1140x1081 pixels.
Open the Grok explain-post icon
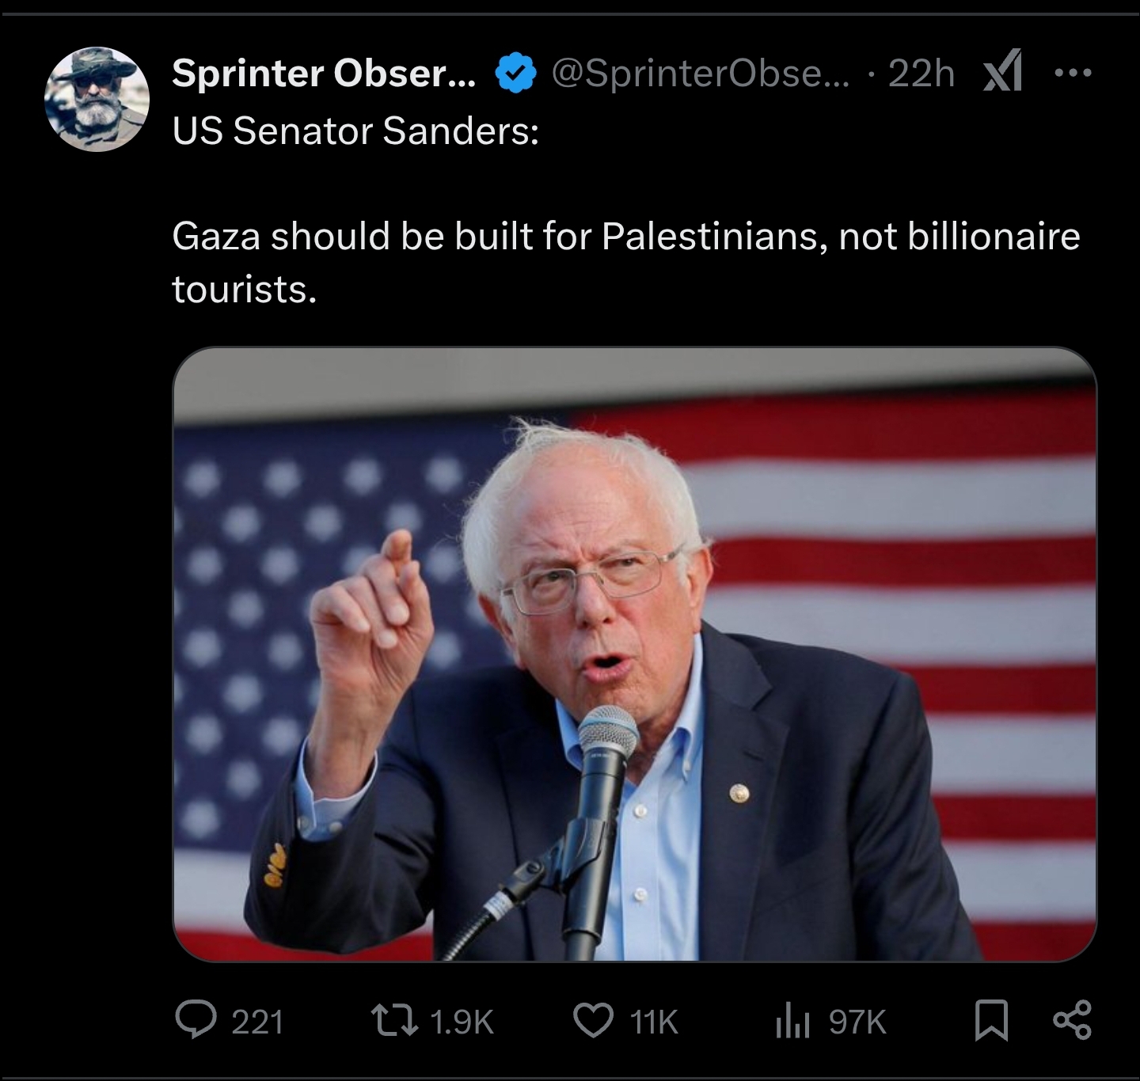pyautogui.click(x=1001, y=74)
